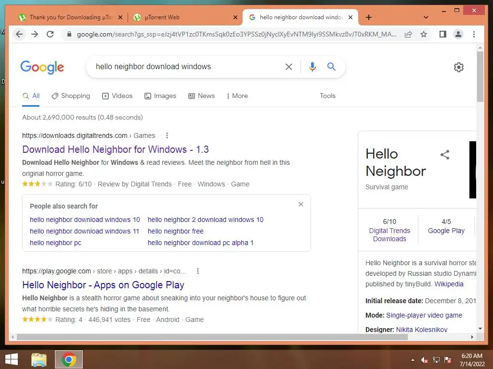The width and height of the screenshot is (493, 369).
Task: Switch to Videos results
Action: point(117,96)
